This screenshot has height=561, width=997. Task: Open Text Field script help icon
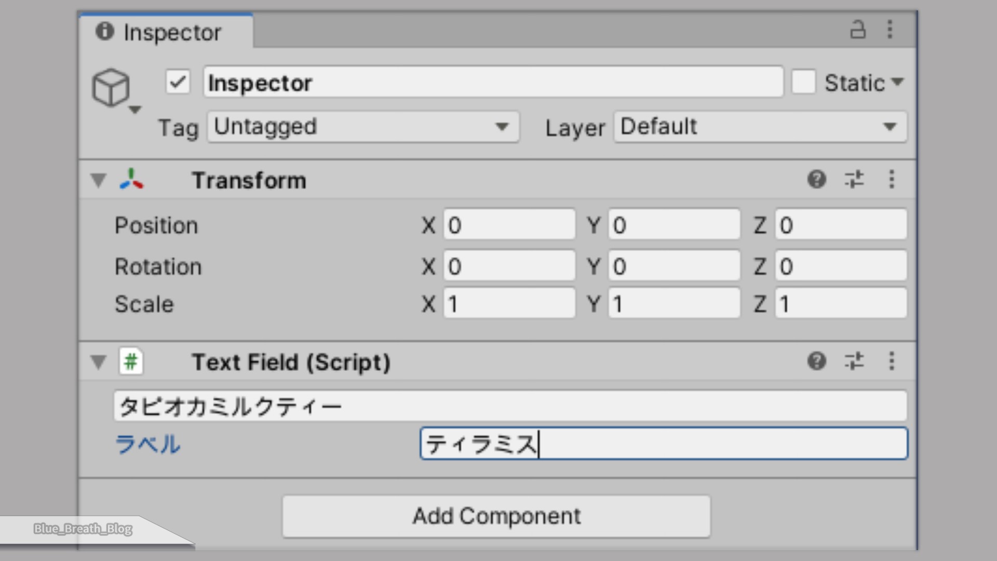(817, 361)
